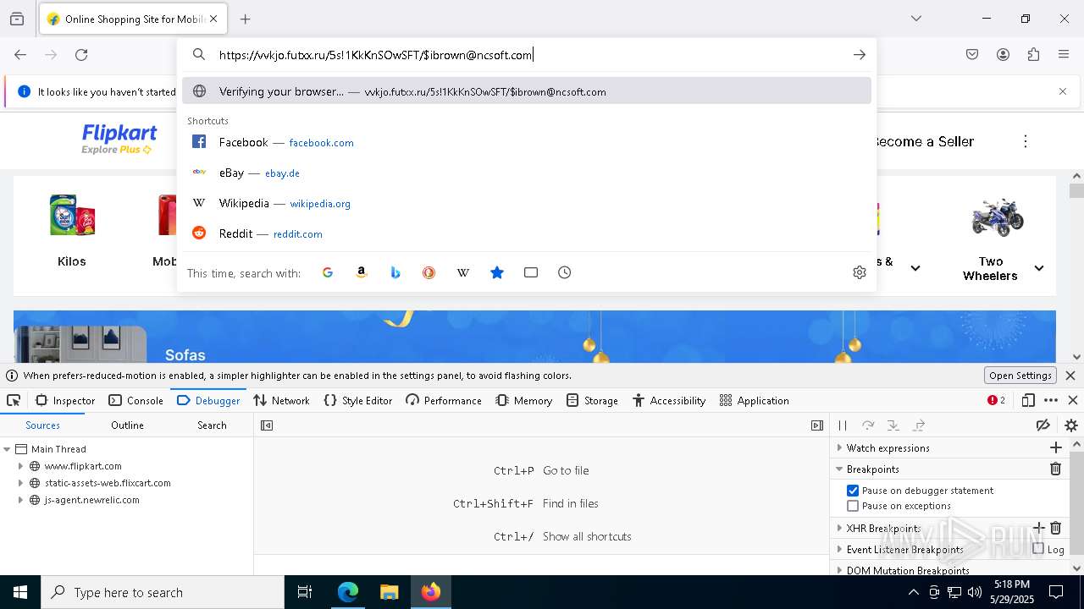
Task: Search this time with Bing icon
Action: [395, 272]
